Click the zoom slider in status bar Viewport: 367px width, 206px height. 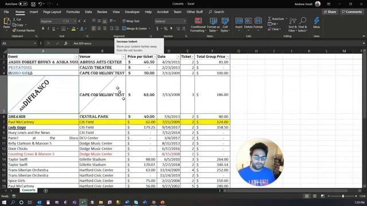343,196
